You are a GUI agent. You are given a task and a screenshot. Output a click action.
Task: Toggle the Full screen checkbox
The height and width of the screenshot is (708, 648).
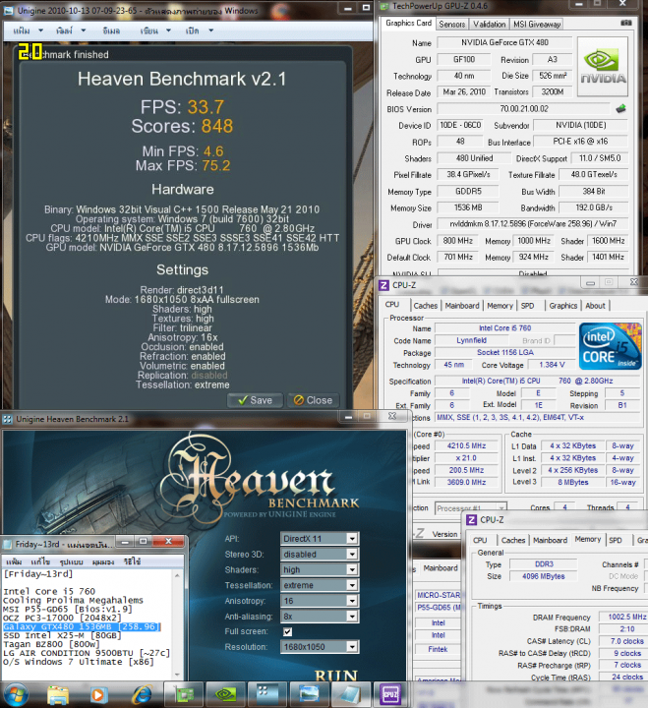click(x=287, y=631)
